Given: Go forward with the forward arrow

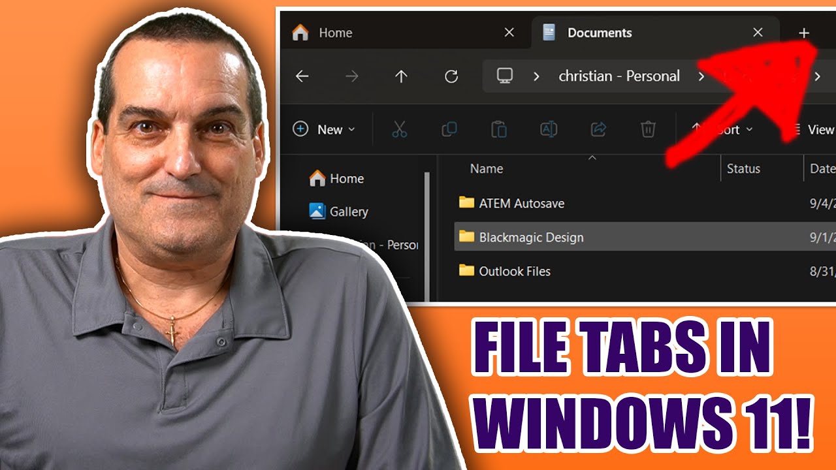Looking at the screenshot, I should (x=351, y=76).
